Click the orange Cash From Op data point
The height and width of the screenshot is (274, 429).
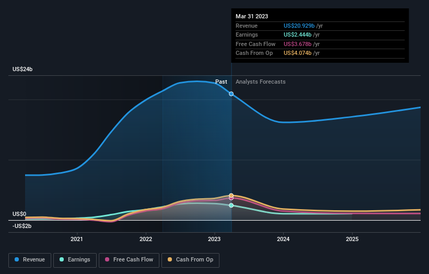click(231, 196)
